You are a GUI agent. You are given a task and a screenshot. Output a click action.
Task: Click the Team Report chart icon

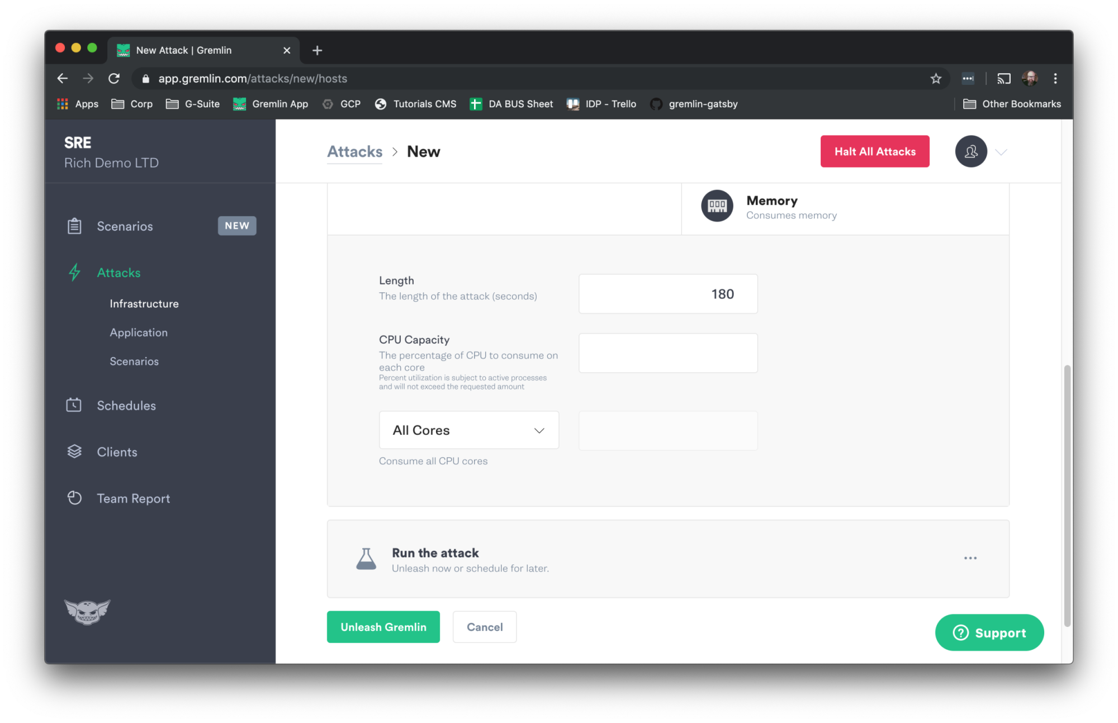74,497
